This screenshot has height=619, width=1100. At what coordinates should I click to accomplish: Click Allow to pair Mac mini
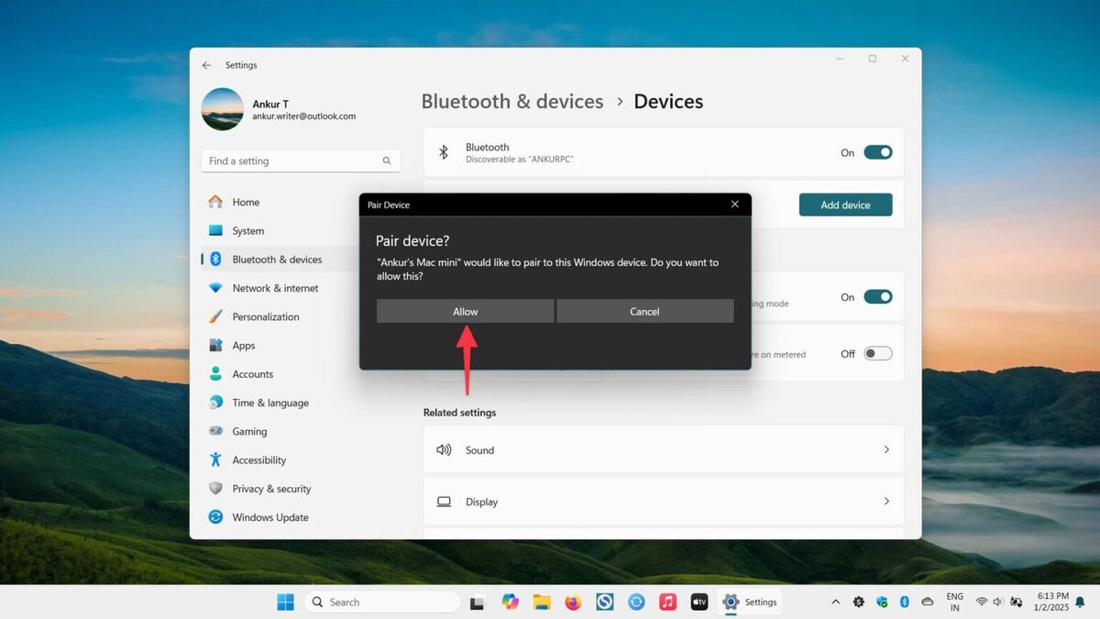coord(465,312)
